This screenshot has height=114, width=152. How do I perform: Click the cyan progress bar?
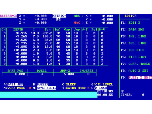[49, 95]
